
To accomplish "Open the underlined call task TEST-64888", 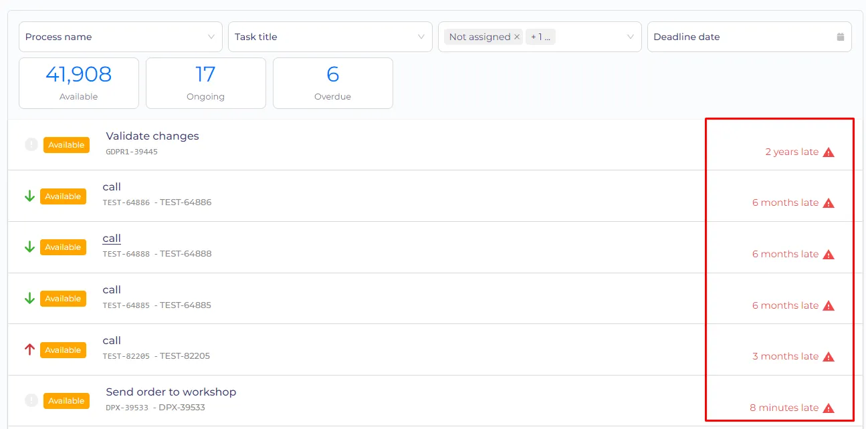I will pos(112,239).
